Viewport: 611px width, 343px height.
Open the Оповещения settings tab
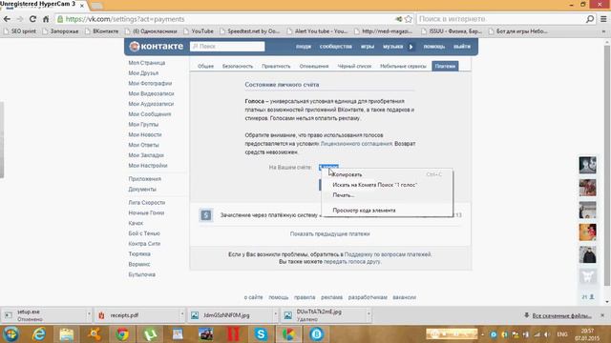click(314, 66)
